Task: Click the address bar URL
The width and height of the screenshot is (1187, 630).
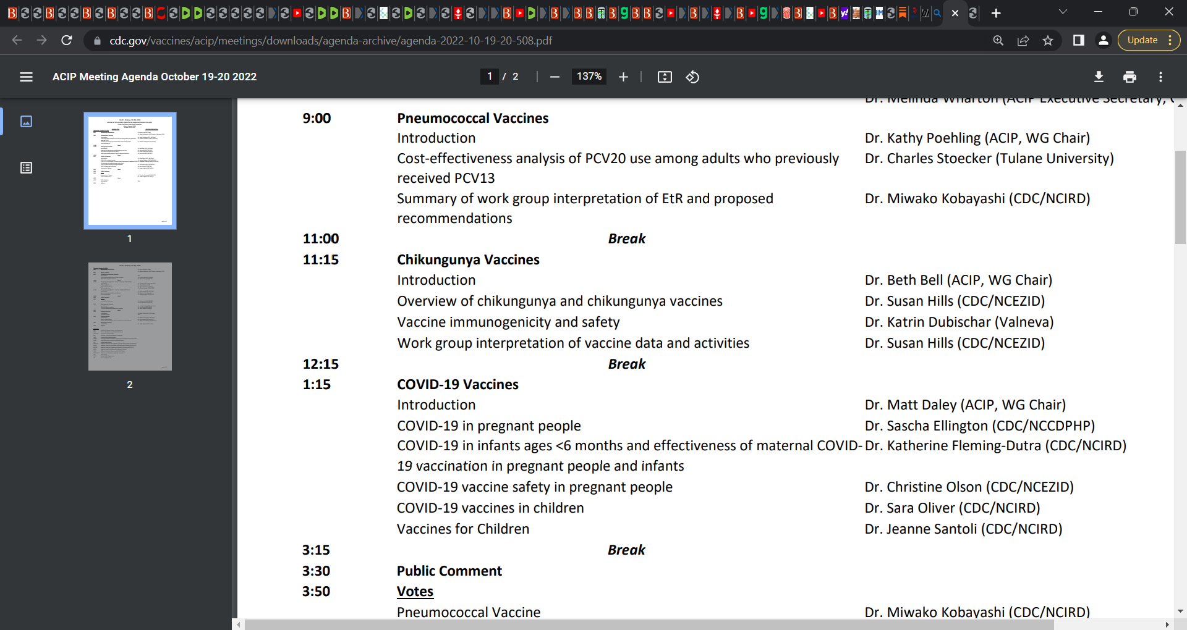Action: 331,41
